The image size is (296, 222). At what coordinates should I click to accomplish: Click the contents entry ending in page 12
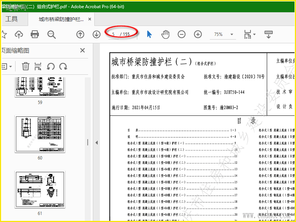tap(182, 163)
